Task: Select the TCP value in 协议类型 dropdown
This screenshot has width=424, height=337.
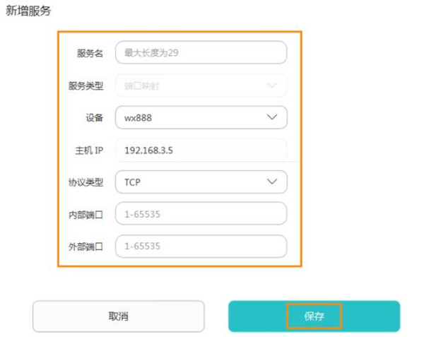Action: click(x=132, y=182)
